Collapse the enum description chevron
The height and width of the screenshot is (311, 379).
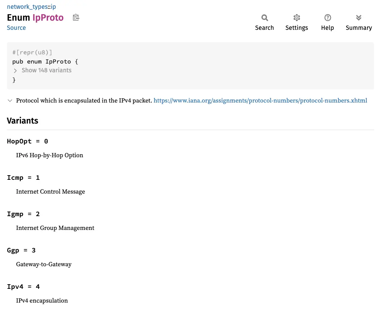pyautogui.click(x=10, y=101)
